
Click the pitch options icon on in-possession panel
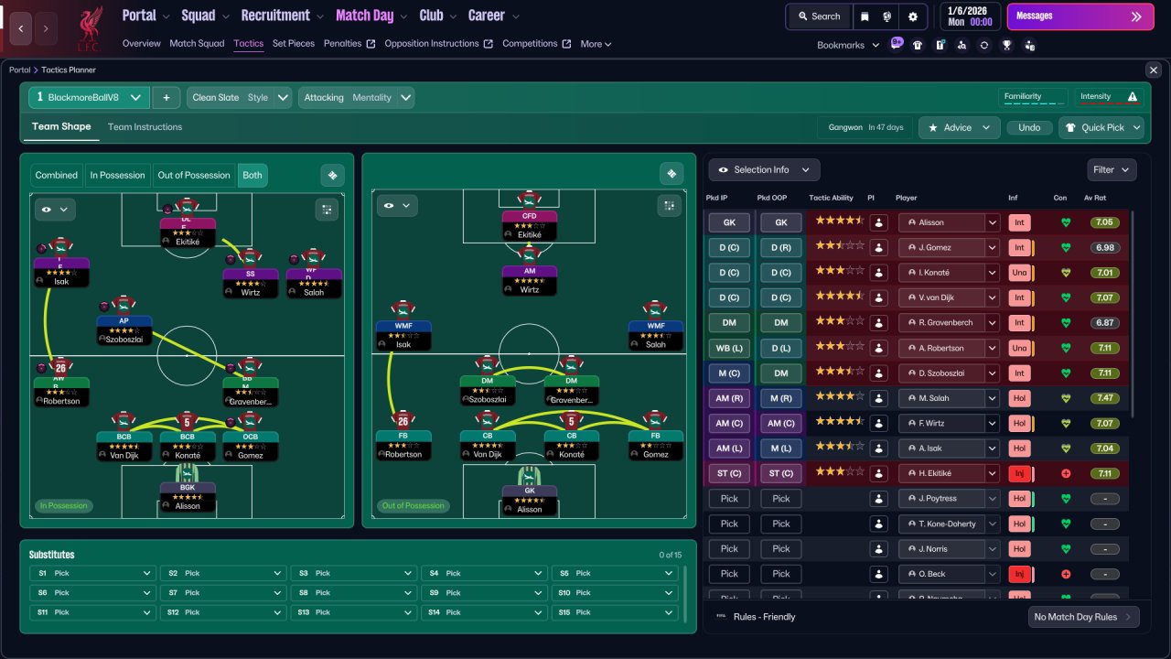(332, 175)
